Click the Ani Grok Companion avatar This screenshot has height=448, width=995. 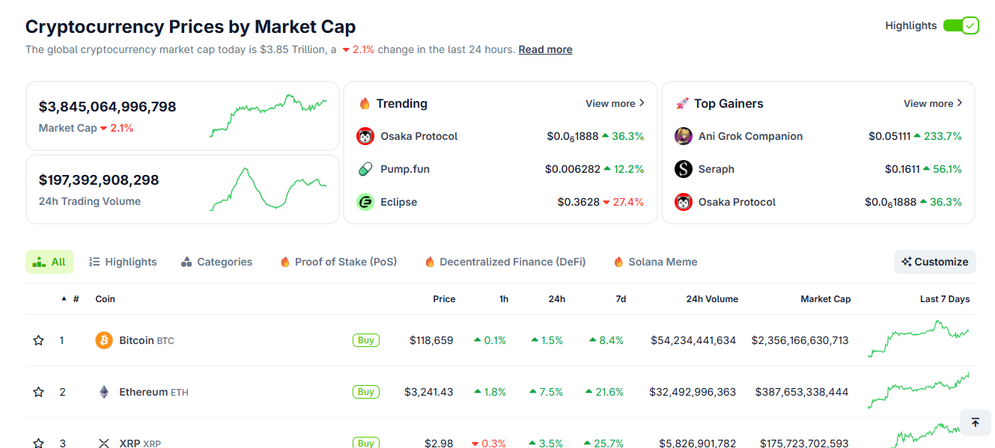point(684,136)
